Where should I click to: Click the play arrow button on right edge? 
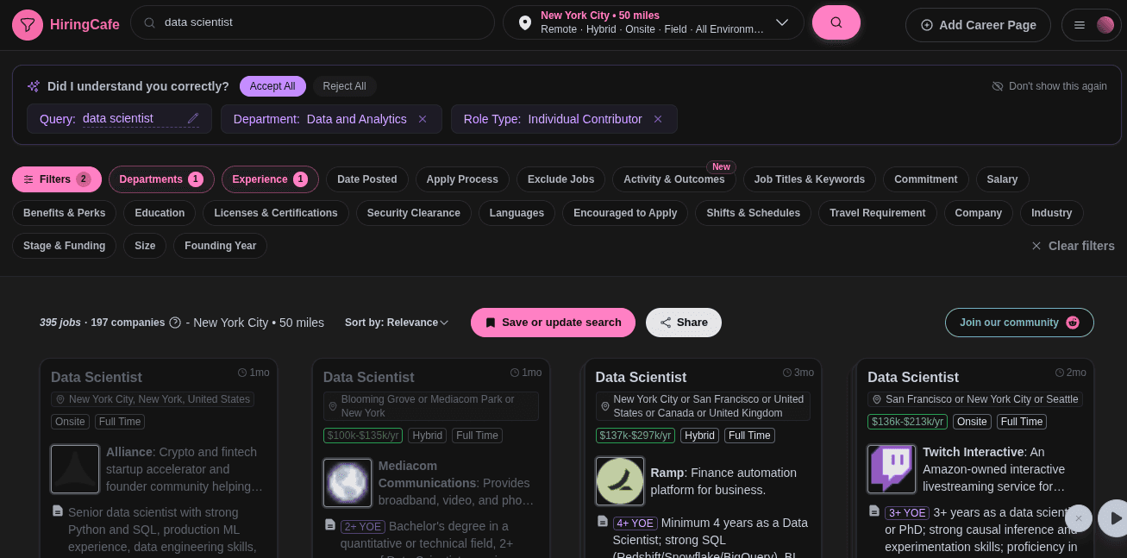coord(1115,518)
